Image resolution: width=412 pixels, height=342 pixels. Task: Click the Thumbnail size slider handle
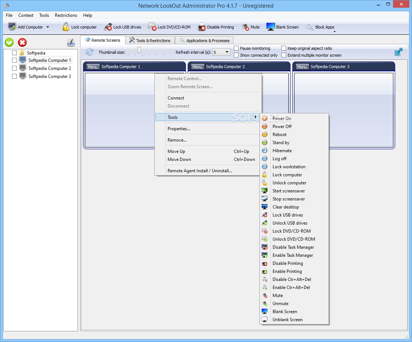click(139, 50)
